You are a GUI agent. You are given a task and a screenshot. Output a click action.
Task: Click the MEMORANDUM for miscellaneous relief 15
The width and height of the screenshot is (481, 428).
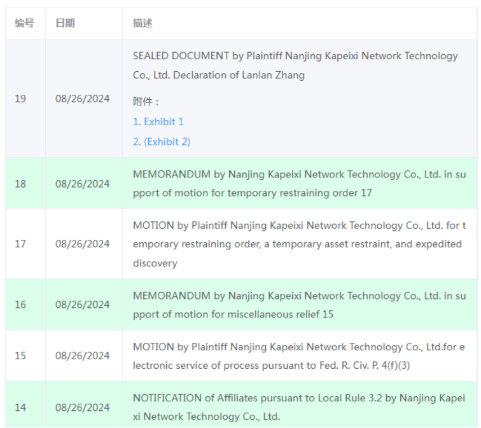[x=300, y=305]
